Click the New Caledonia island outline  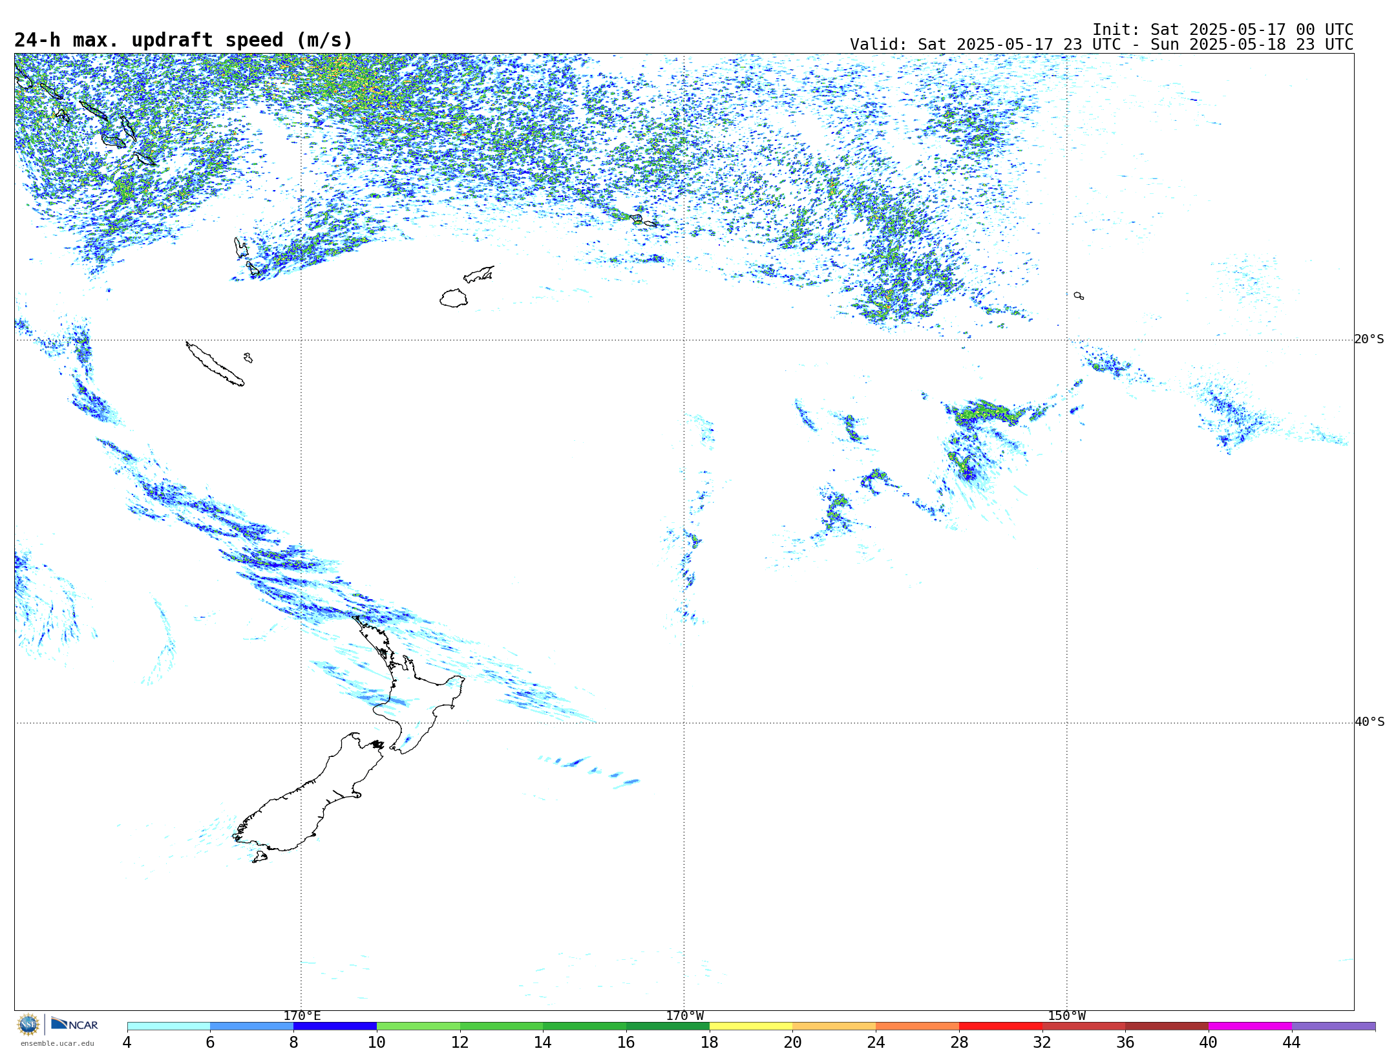215,365
